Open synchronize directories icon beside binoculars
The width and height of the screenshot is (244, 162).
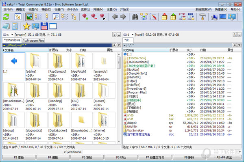click(x=144, y=17)
